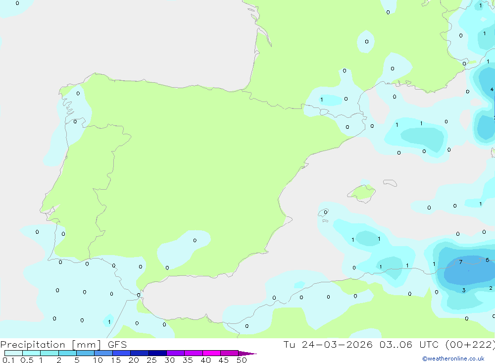Choose the legend swatch between 20 and 25
Image resolution: width=495 pixels, height=363 pixels.
140,353
